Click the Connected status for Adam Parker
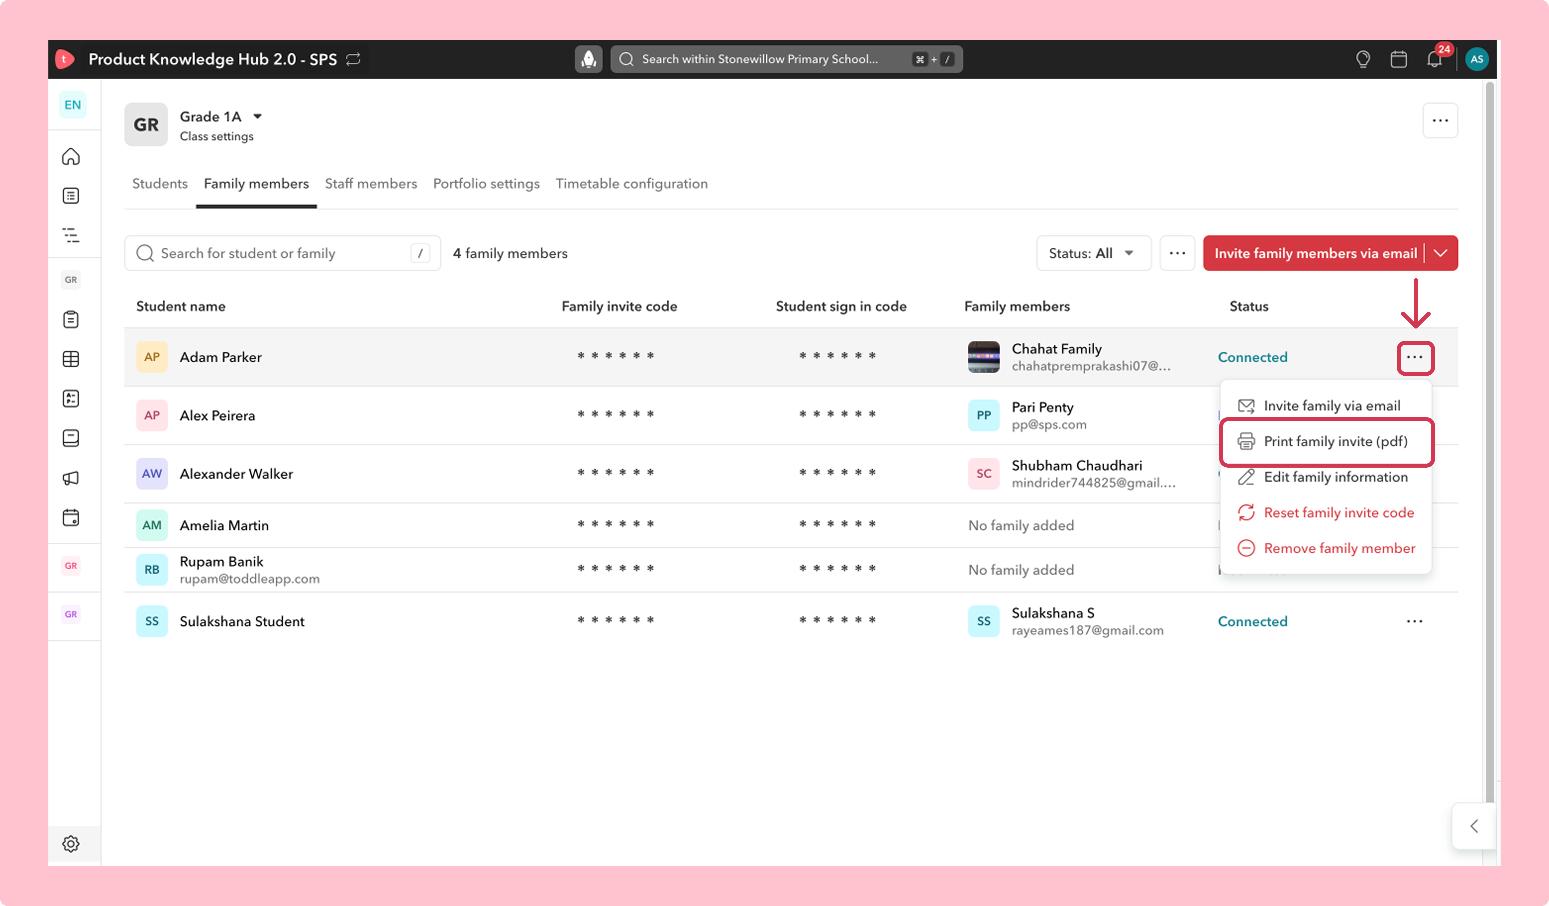Viewport: 1549px width, 906px height. point(1253,358)
